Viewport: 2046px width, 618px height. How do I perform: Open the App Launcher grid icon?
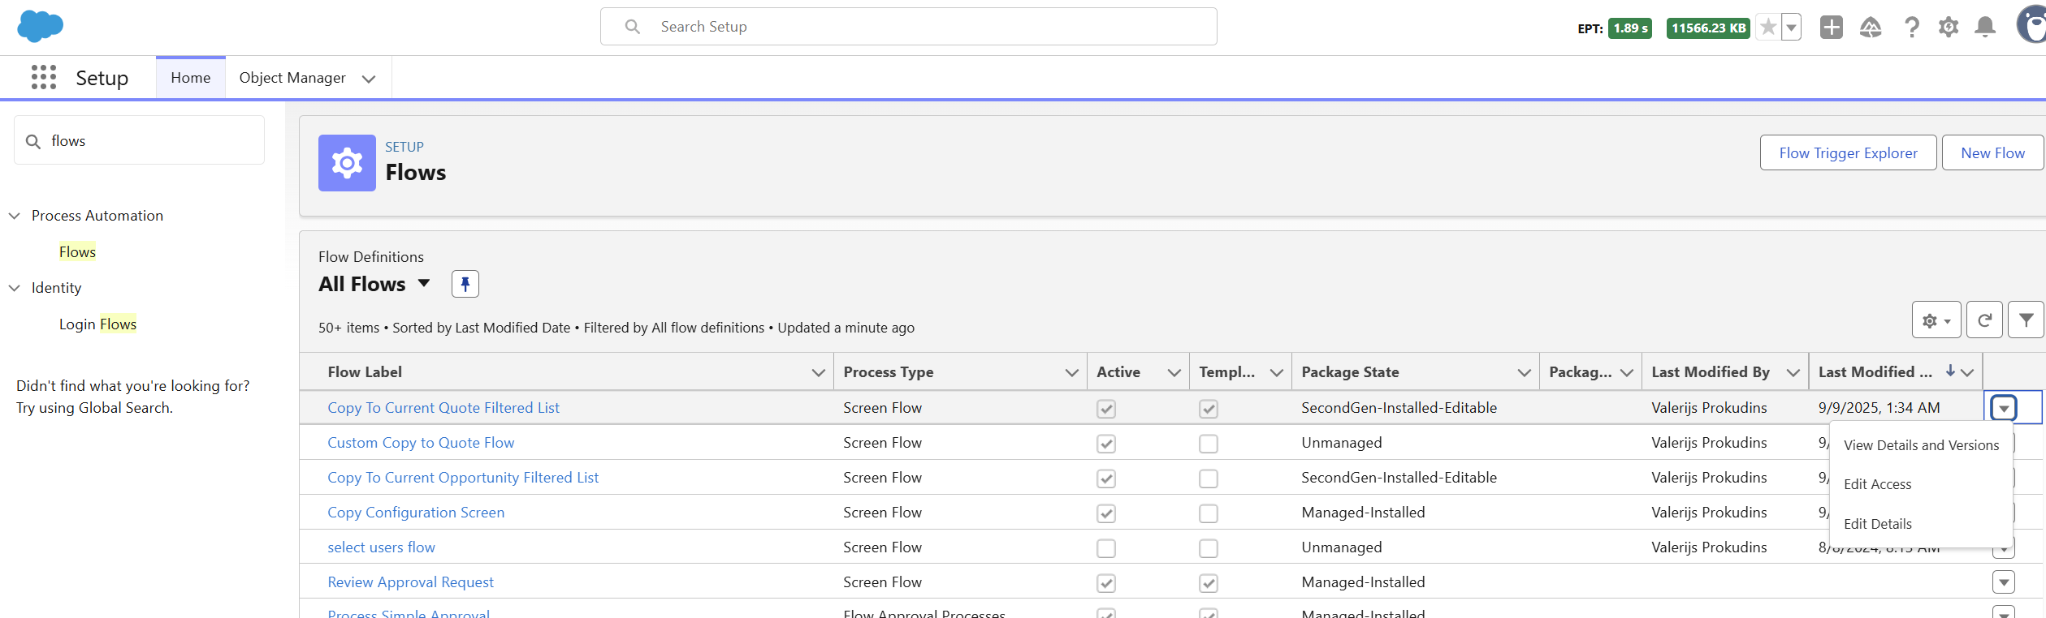click(44, 77)
